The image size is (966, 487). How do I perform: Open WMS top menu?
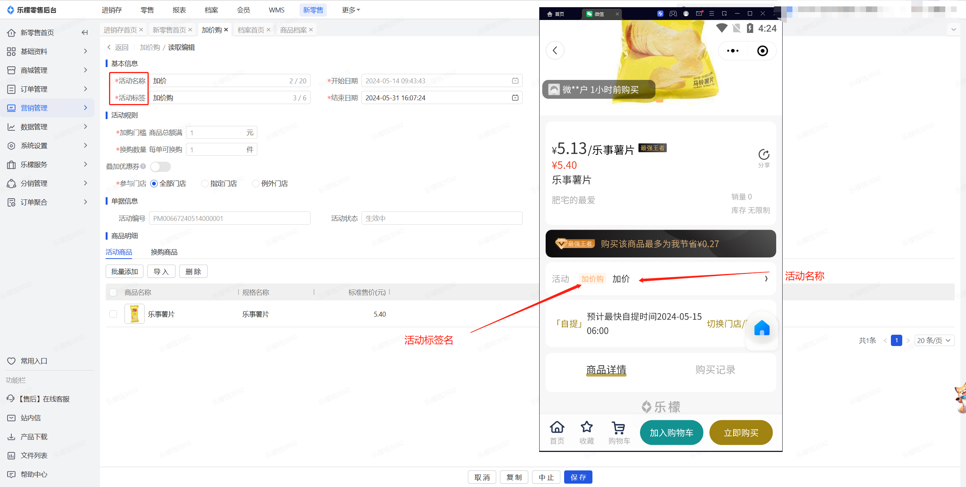coord(277,10)
